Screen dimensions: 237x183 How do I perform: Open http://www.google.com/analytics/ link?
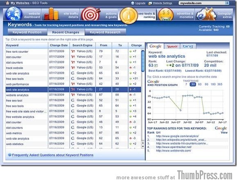(177, 136)
